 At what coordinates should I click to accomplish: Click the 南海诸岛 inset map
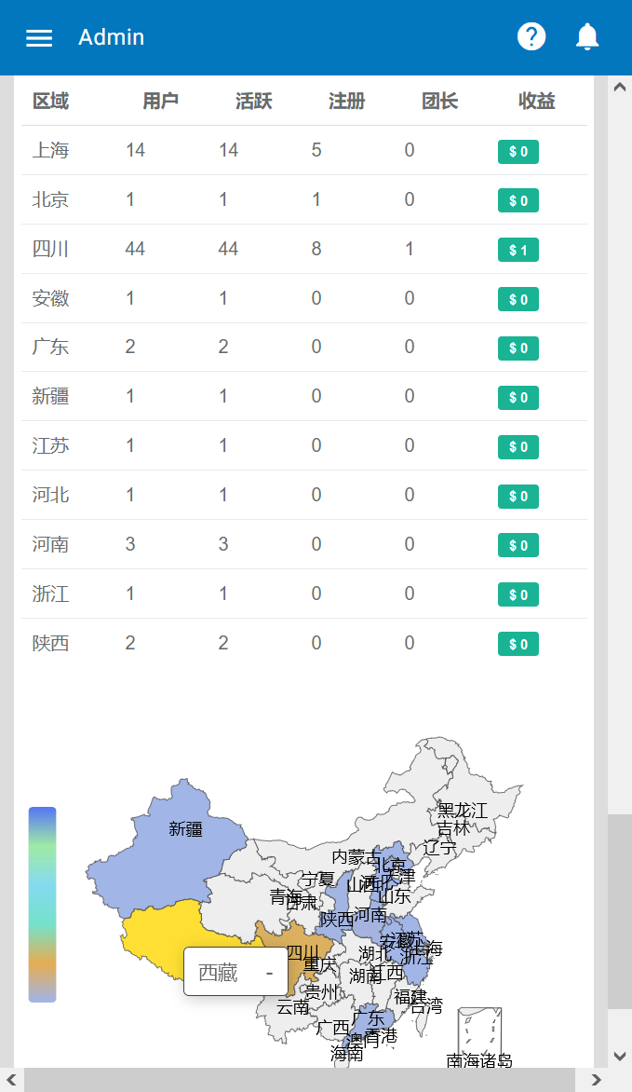coord(479,1031)
